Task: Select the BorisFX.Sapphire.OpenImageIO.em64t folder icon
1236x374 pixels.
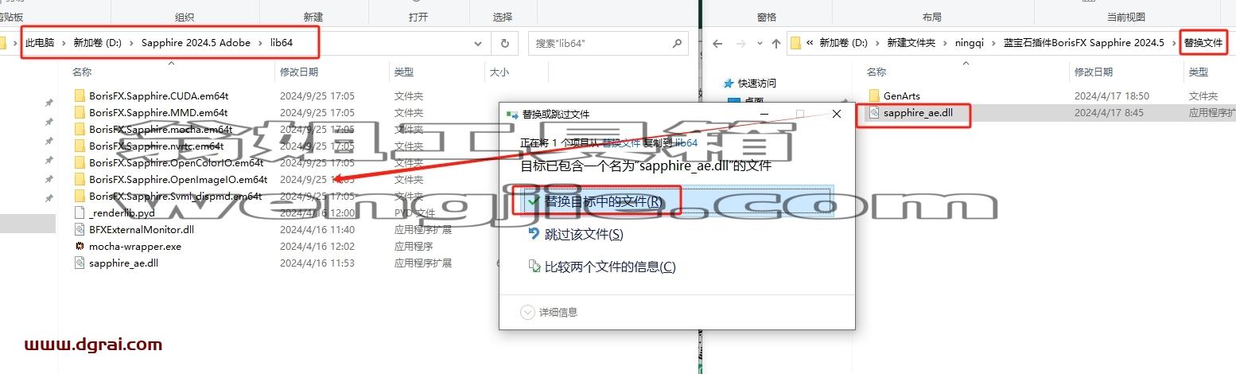Action: [79, 179]
